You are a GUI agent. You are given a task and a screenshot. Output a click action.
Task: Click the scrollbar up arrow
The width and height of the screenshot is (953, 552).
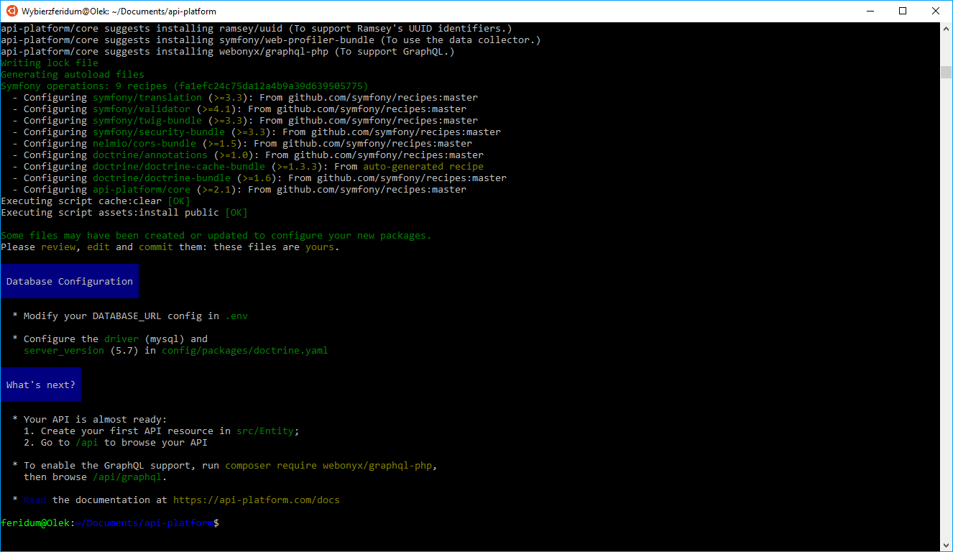(x=946, y=28)
